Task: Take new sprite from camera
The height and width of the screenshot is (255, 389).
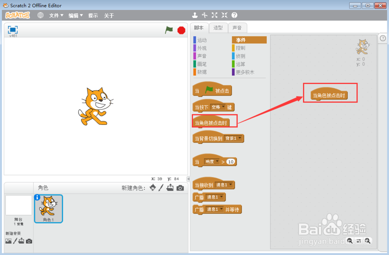Action: (180, 188)
